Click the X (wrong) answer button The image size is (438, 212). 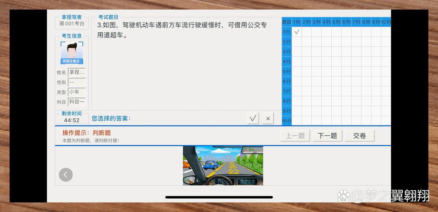pyautogui.click(x=267, y=119)
